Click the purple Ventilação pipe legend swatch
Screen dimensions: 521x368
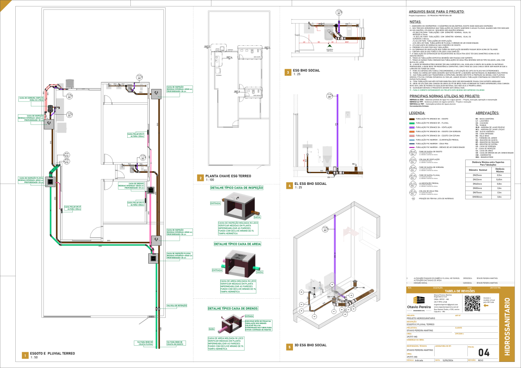tap(412, 127)
